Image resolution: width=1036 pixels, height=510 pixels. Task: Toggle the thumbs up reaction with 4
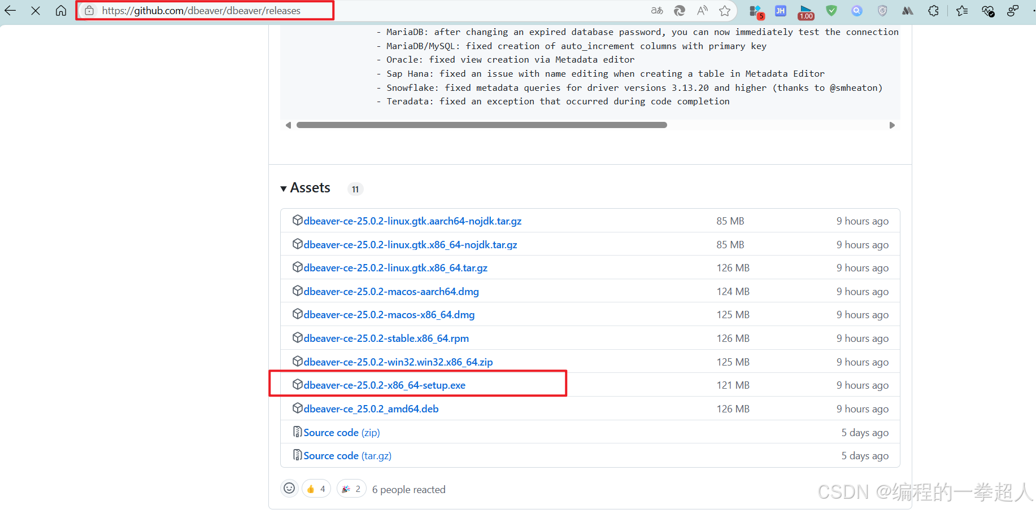click(x=316, y=489)
